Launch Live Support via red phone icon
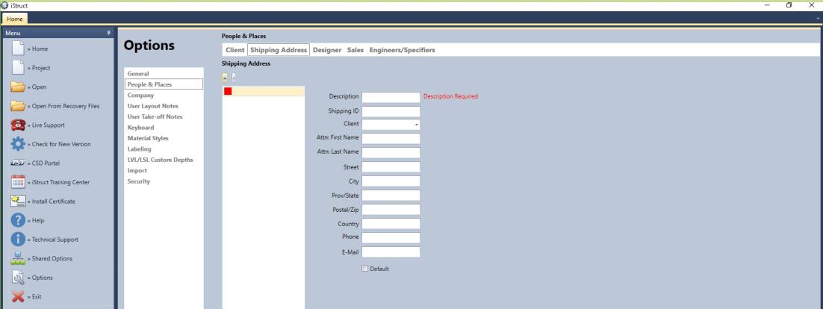The height and width of the screenshot is (309, 823). point(18,125)
